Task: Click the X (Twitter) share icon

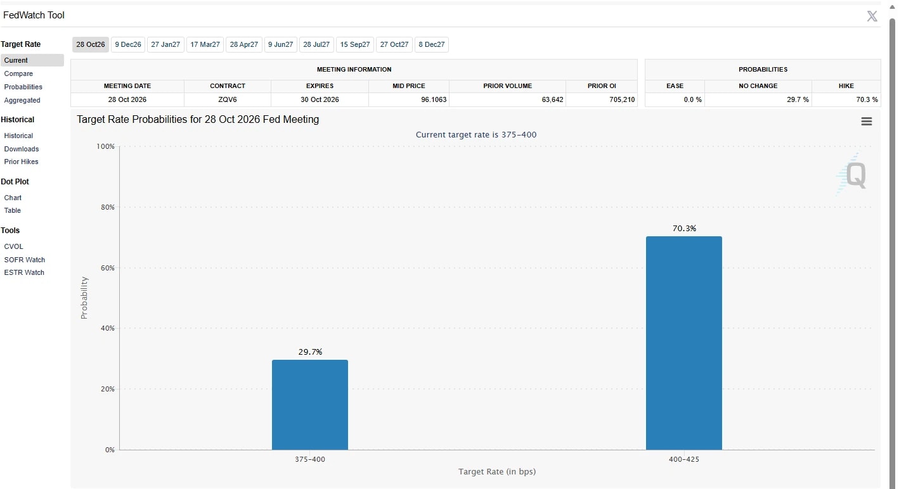Action: coord(872,16)
